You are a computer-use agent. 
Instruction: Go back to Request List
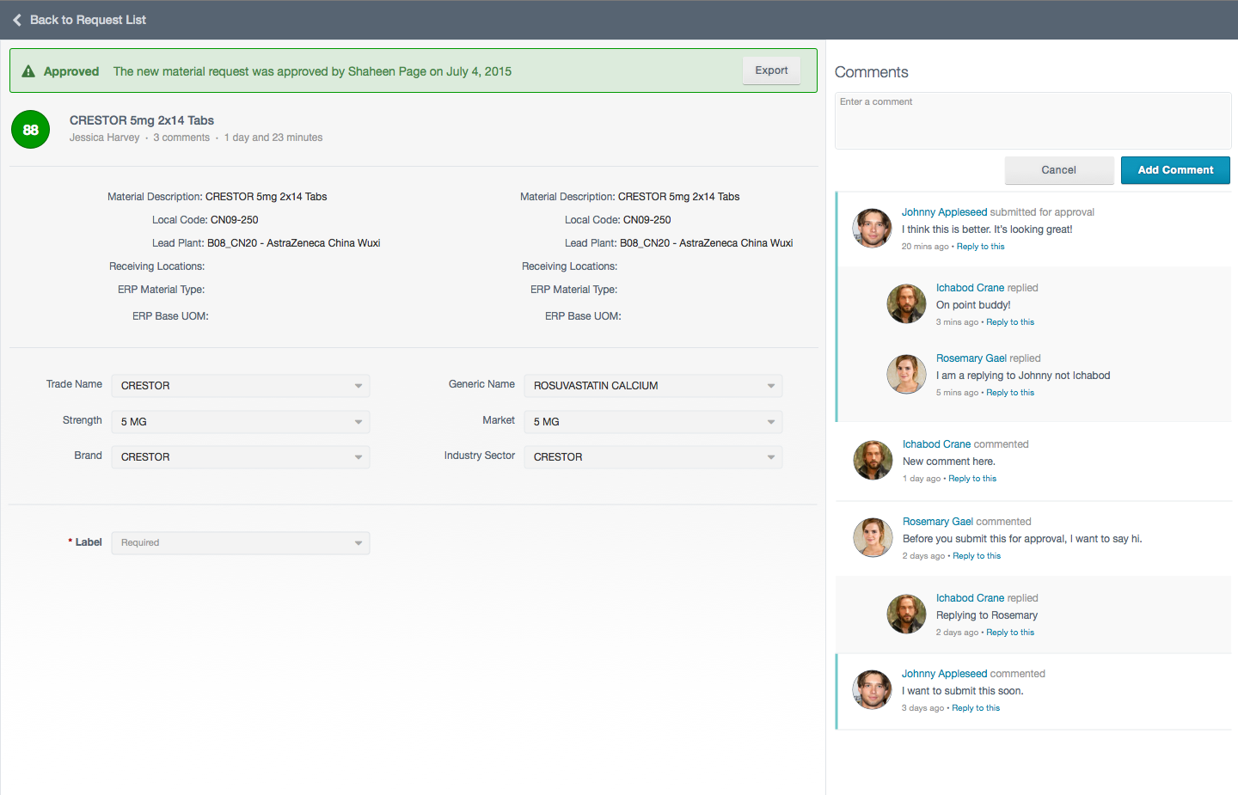88,20
